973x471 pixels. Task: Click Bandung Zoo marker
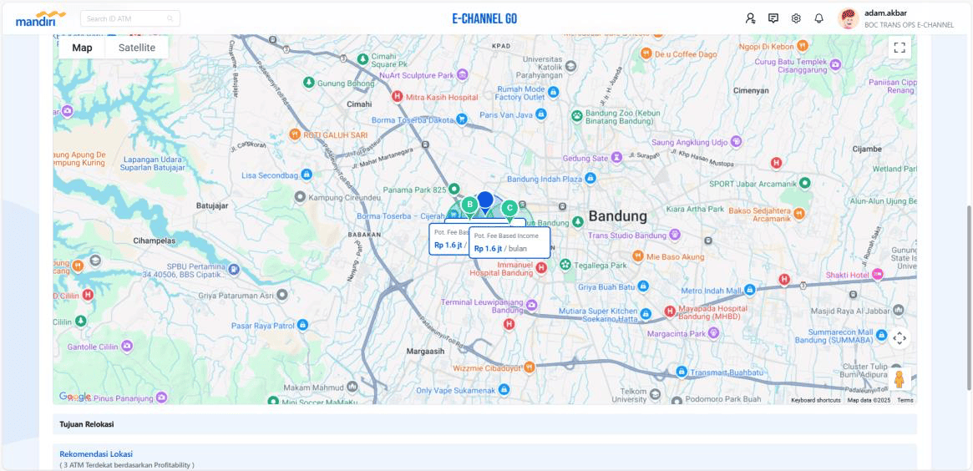pos(577,115)
